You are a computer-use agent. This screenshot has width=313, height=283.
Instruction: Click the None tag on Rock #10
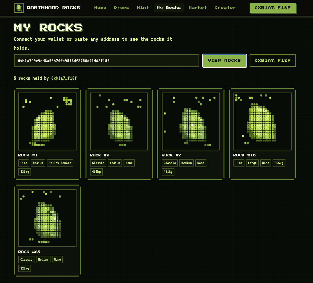[266, 163]
